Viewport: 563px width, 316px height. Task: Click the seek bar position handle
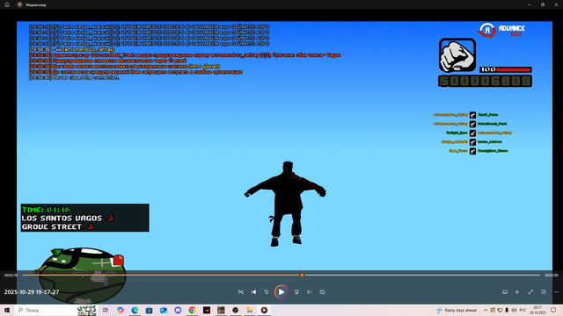coord(302,275)
